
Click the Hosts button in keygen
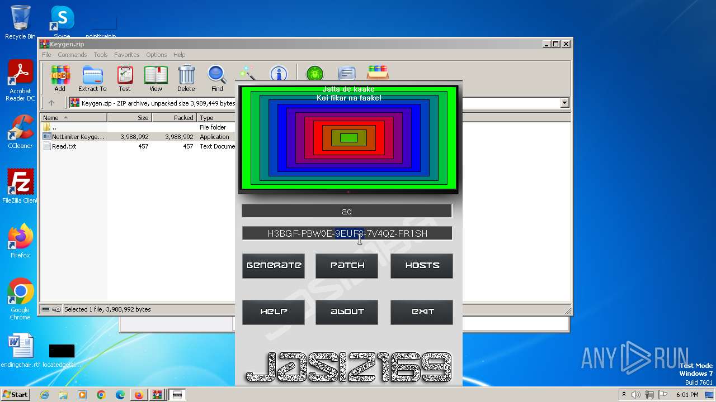422,266
